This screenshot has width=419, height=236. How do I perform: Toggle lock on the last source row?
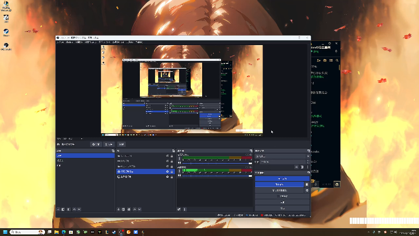tap(172, 177)
